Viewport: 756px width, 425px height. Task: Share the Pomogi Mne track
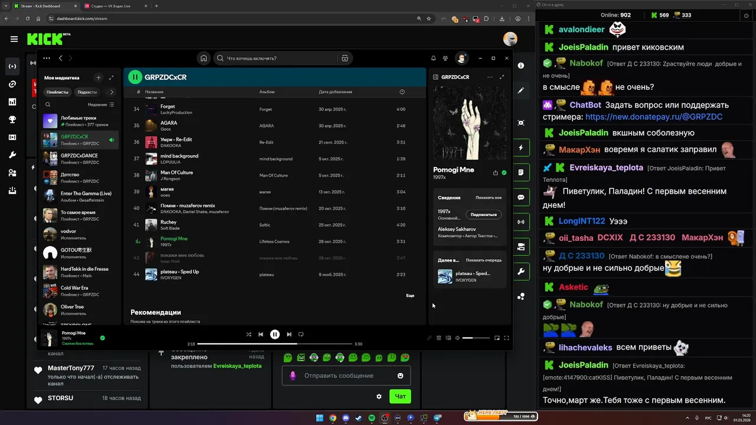495,173
